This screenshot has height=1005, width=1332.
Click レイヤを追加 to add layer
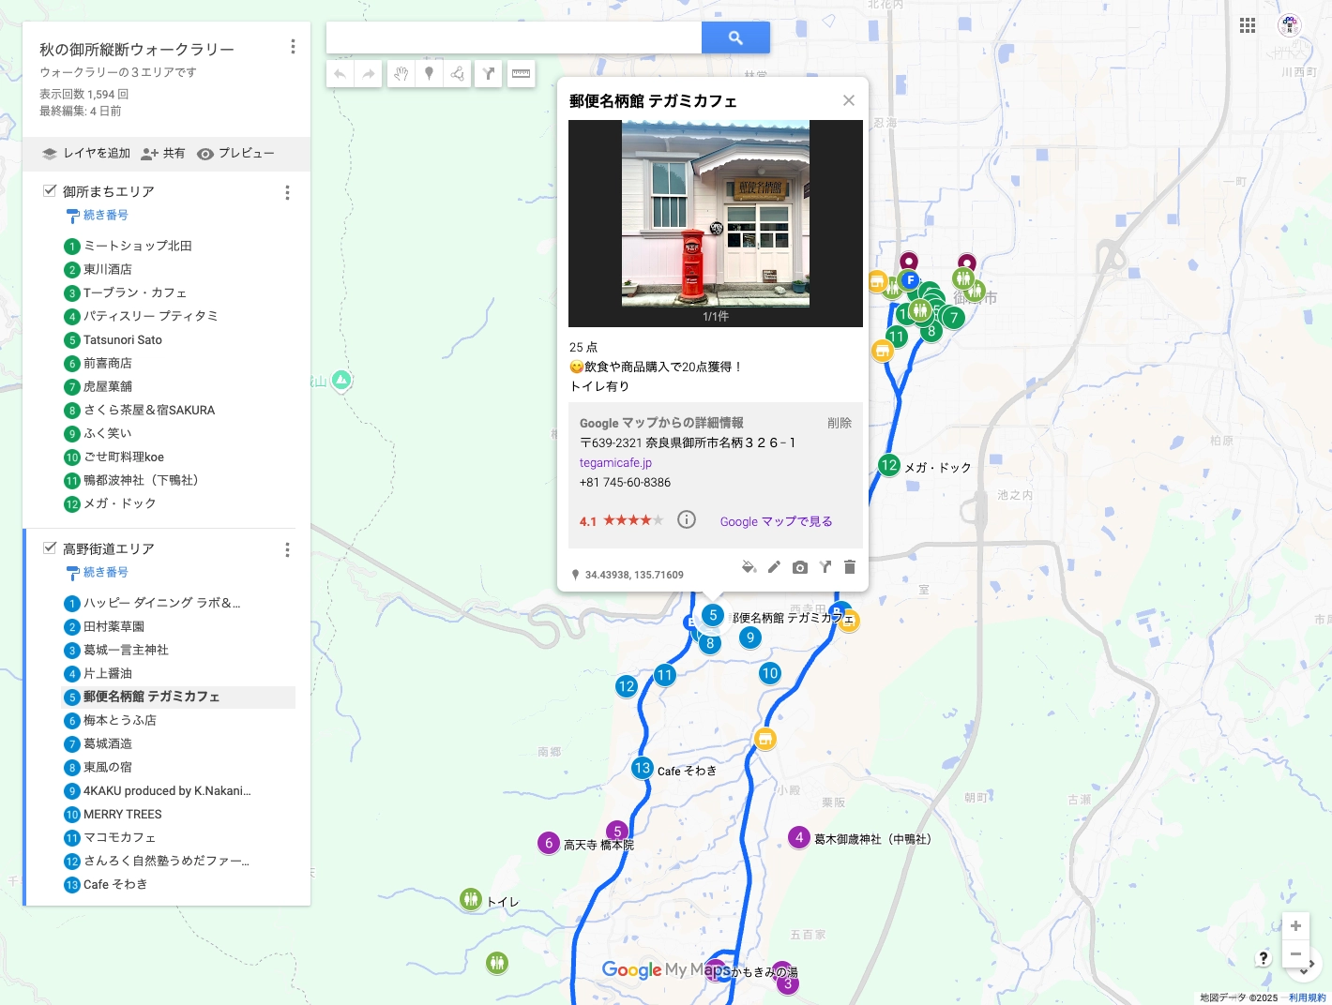[x=86, y=154]
